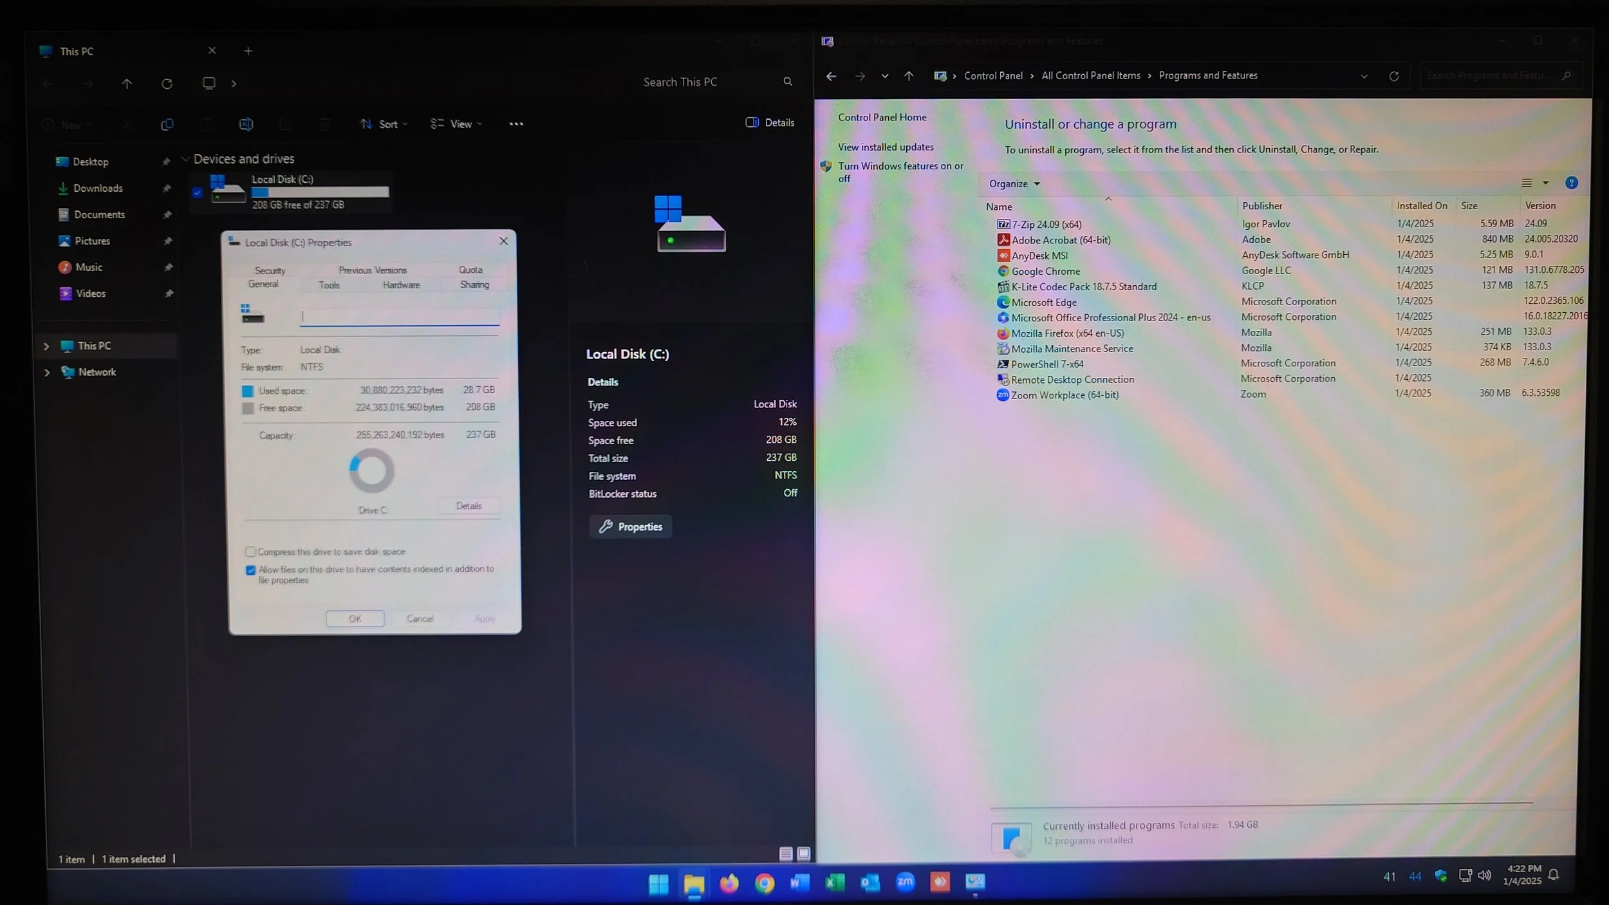This screenshot has width=1609, height=905.
Task: Open AnyDesk from the taskbar
Action: click(940, 882)
